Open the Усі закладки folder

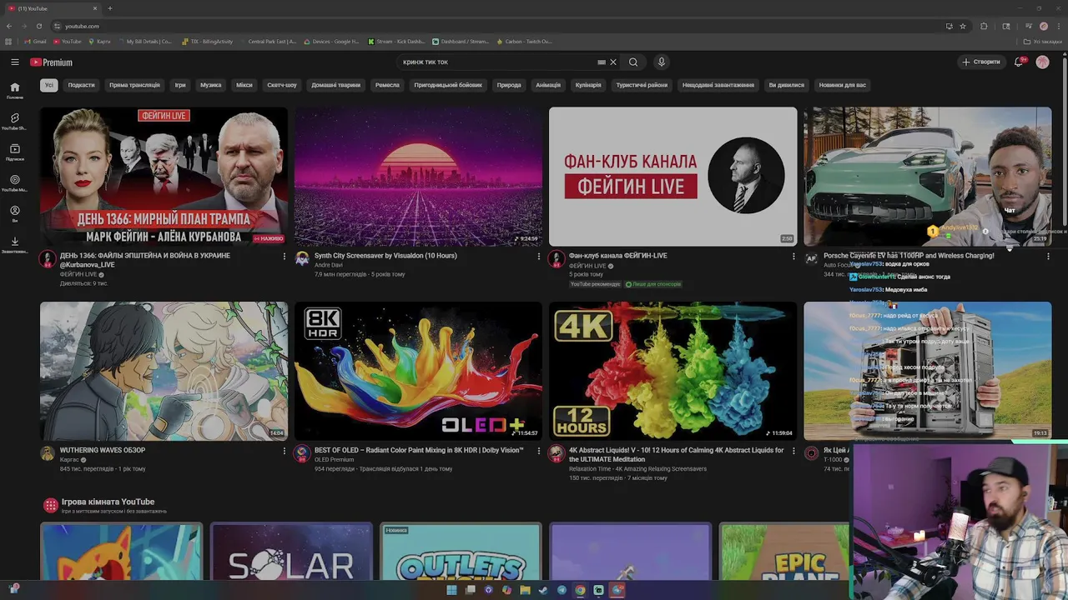1043,42
